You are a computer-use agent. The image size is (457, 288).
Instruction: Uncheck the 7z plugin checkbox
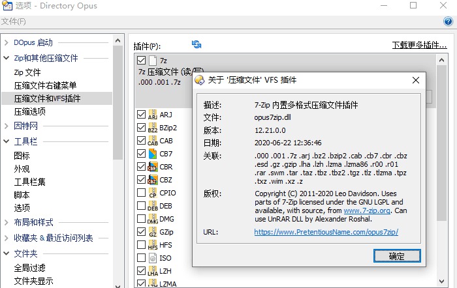click(142, 61)
